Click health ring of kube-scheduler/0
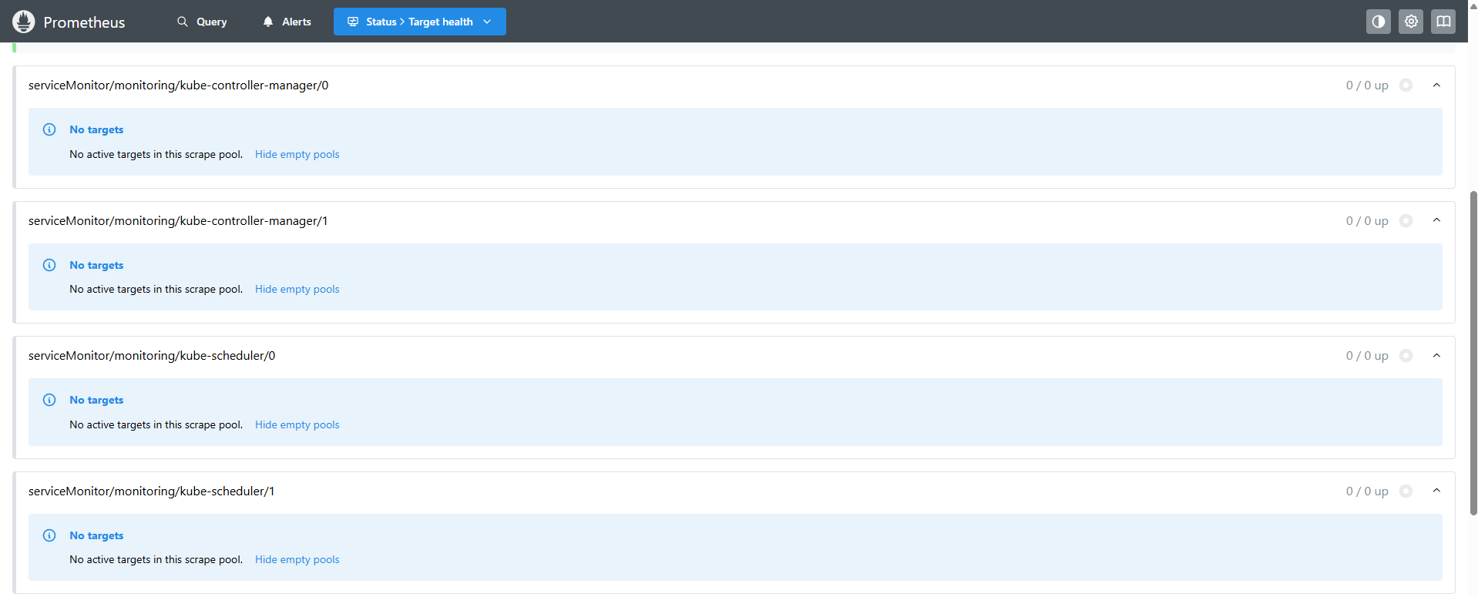The width and height of the screenshot is (1478, 597). 1406,355
